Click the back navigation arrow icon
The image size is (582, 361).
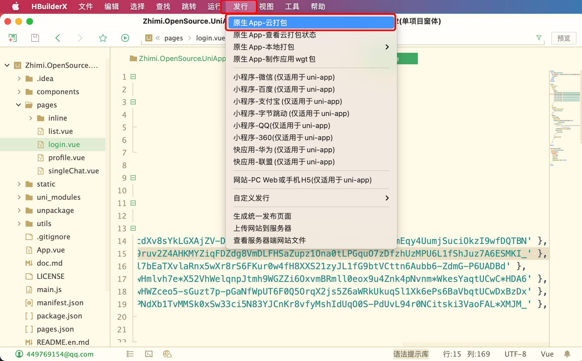coord(58,38)
